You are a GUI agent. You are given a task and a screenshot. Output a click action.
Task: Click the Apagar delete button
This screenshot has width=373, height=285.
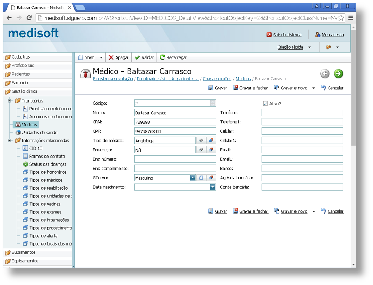tap(118, 57)
